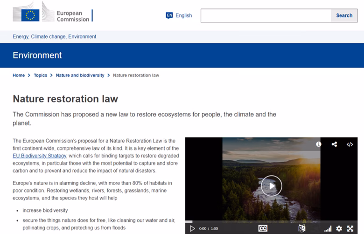Toggle fullscreen mode for the video

[x=351, y=228]
